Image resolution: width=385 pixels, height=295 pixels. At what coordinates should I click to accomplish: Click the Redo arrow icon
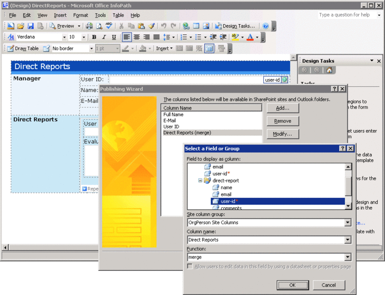click(174, 26)
